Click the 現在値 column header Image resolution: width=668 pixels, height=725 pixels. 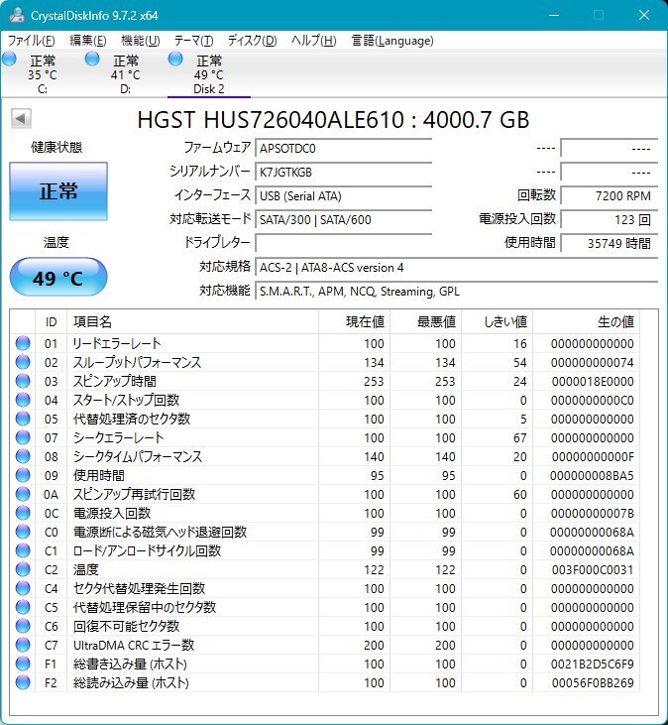pyautogui.click(x=355, y=321)
